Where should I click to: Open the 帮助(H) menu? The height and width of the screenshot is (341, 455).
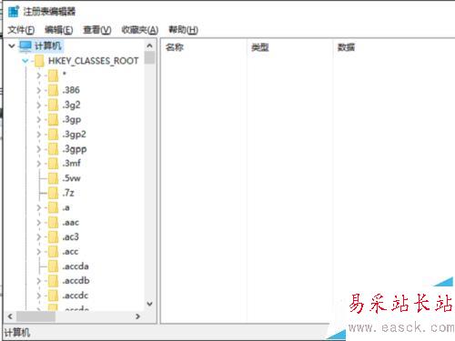coord(183,30)
